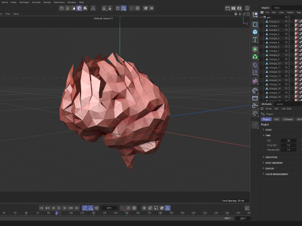
Task: Open the Floor environment globe icon
Action: tap(255, 90)
